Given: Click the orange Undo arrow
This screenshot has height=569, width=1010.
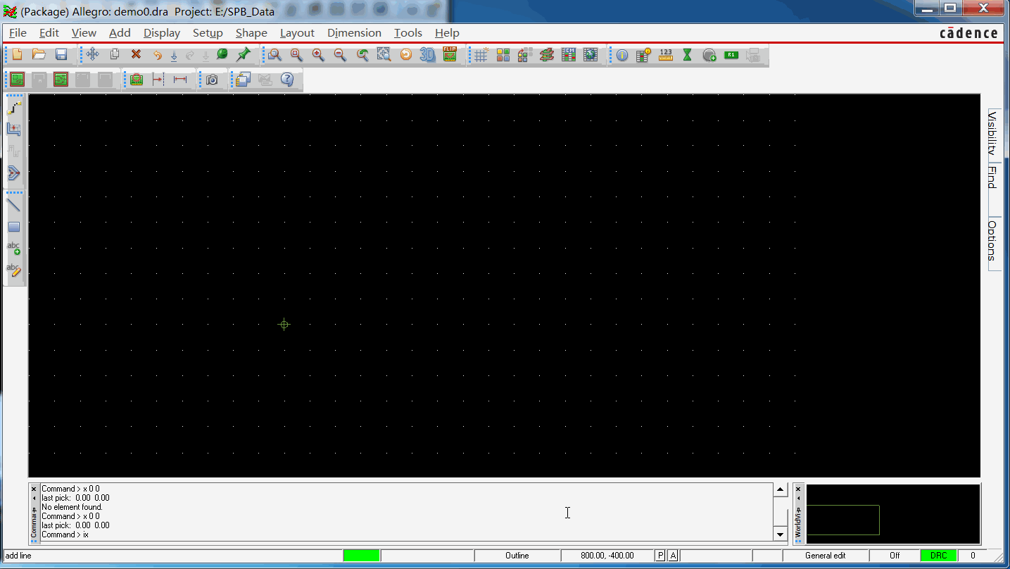Looking at the screenshot, I should tap(158, 55).
